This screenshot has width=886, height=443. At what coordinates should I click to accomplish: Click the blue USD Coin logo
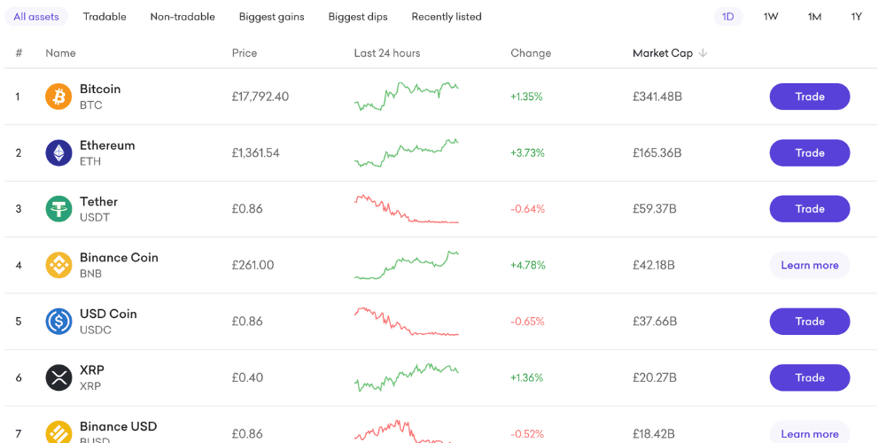58,322
